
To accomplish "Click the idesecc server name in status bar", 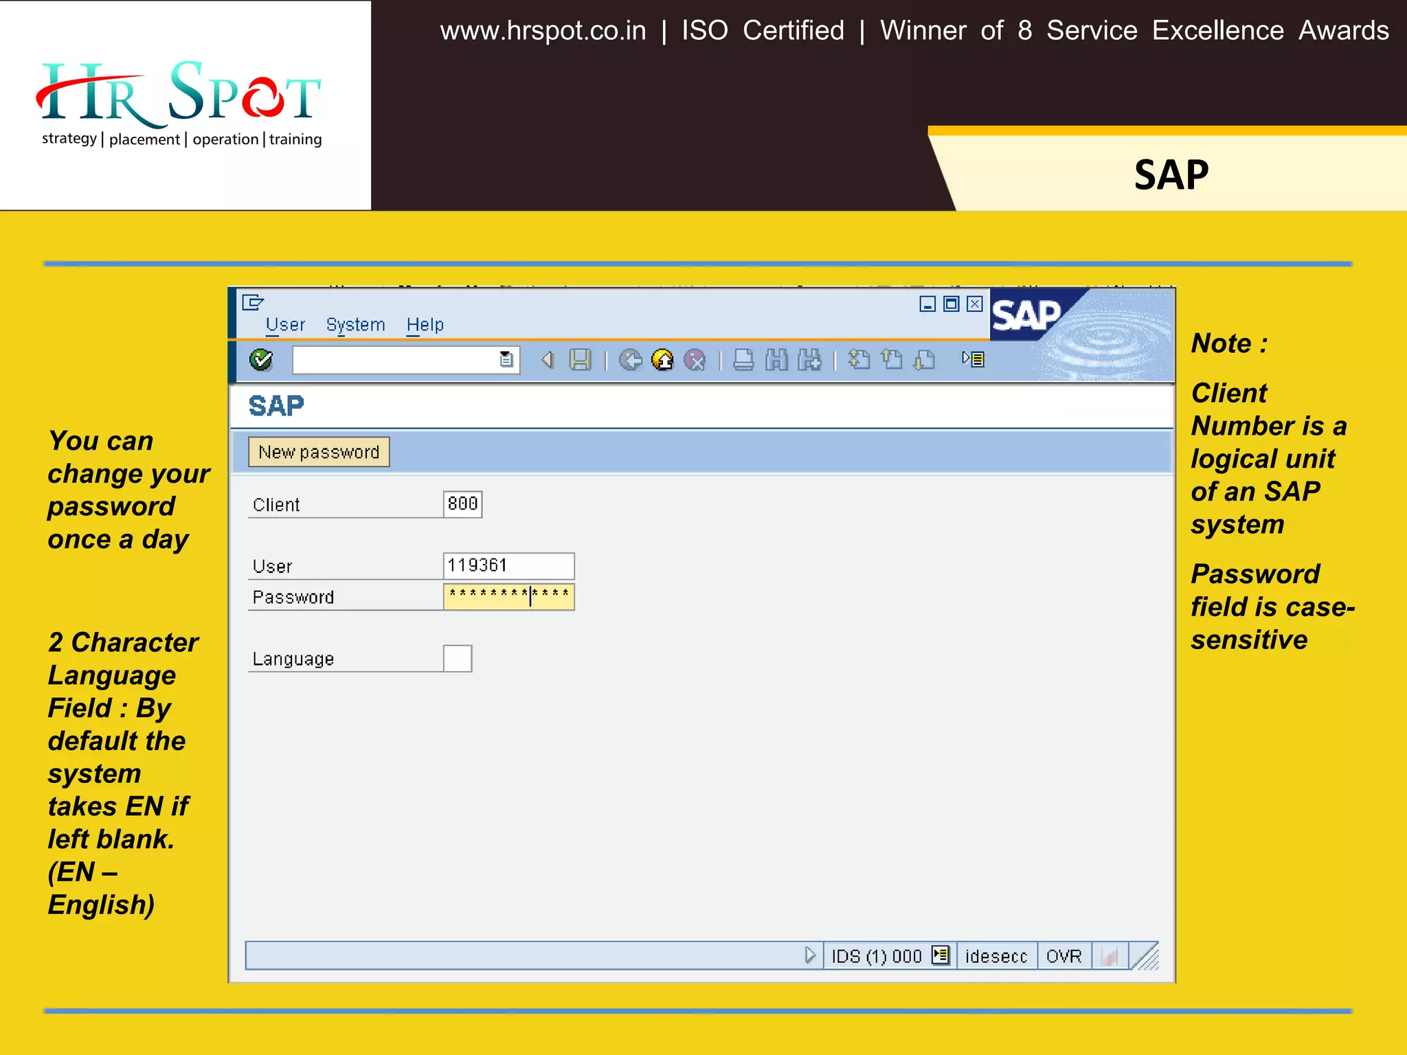I will 995,956.
